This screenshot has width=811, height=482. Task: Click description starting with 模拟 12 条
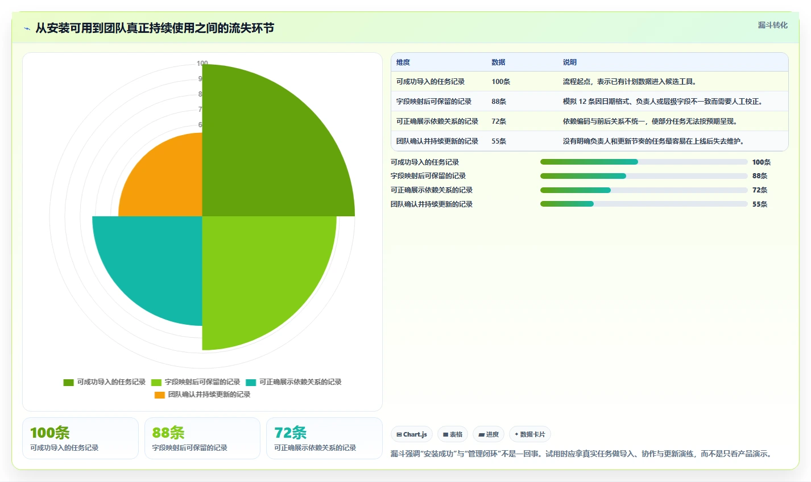(663, 102)
